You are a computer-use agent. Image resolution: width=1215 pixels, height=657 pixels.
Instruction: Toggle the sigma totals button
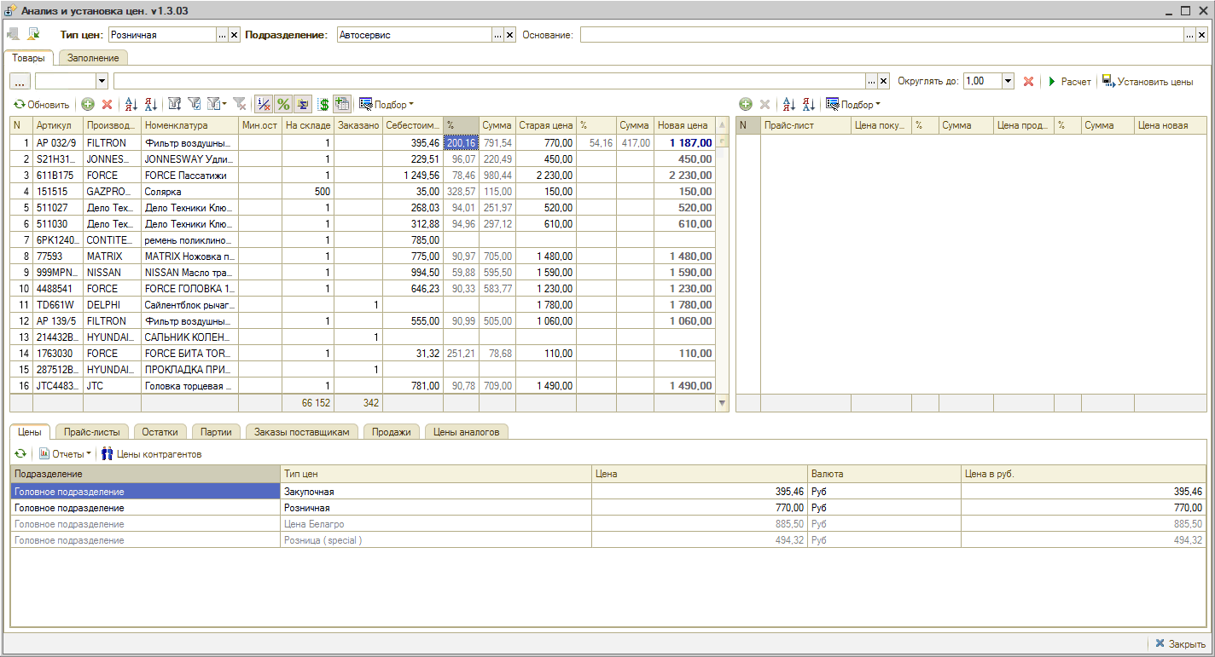pos(303,105)
